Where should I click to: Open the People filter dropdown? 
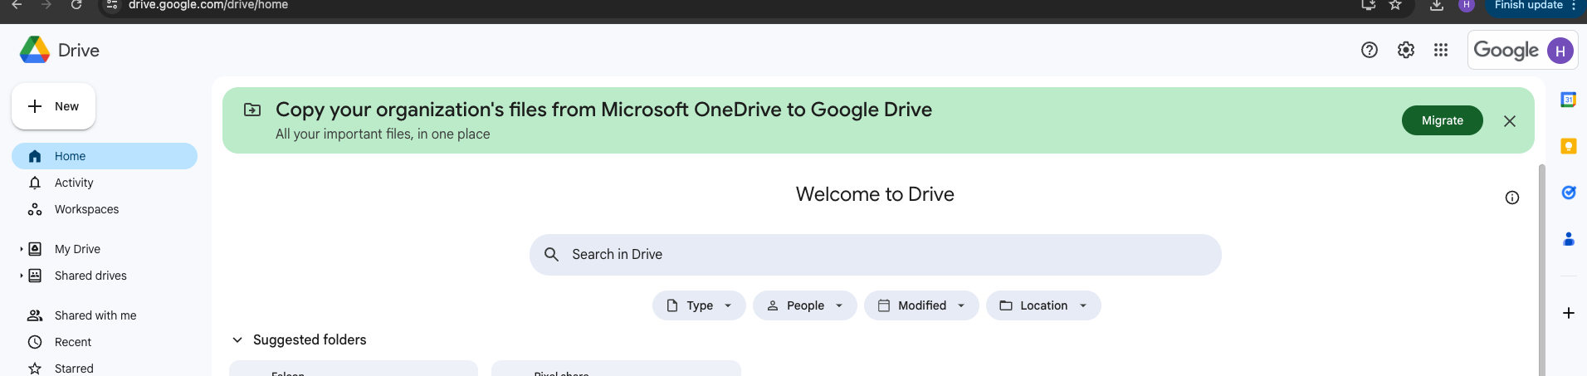point(805,305)
